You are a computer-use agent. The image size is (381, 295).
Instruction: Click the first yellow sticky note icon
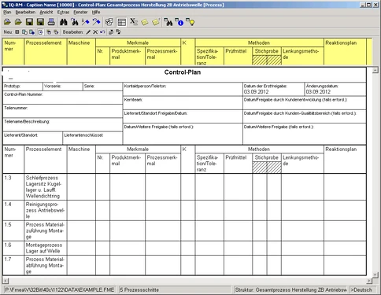coord(145,22)
